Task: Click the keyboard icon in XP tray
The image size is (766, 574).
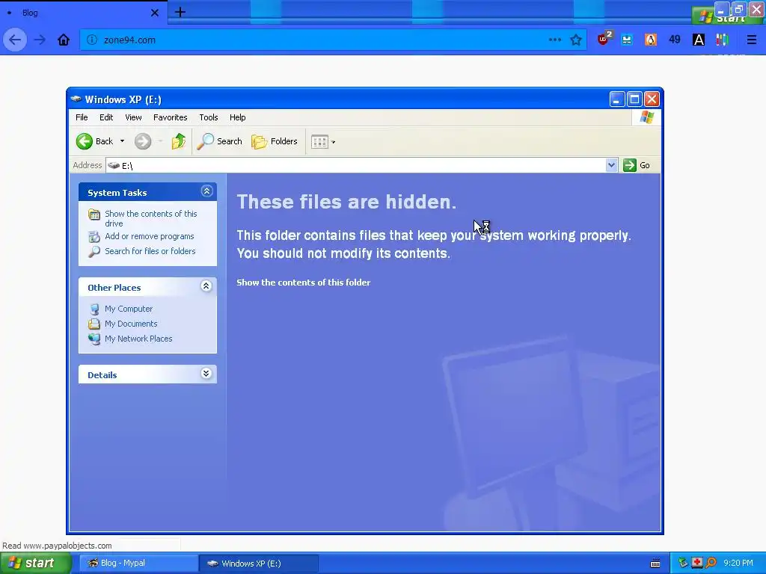Action: coord(655,564)
